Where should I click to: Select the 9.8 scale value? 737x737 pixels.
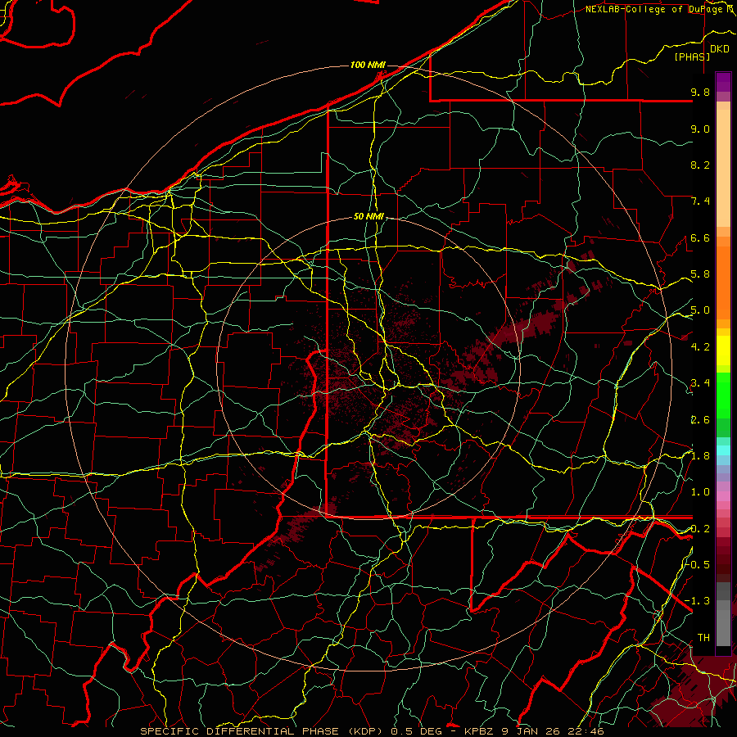click(x=700, y=92)
